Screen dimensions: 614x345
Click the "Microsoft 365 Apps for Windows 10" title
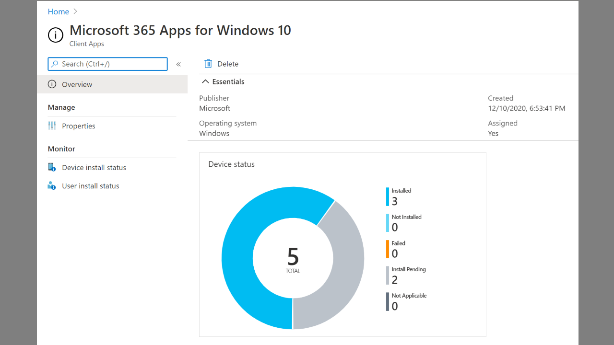point(180,30)
